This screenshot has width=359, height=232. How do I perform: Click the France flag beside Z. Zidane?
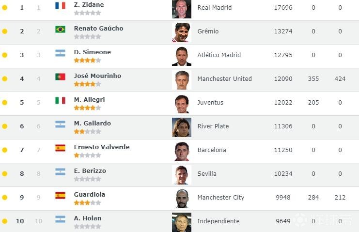(x=60, y=6)
